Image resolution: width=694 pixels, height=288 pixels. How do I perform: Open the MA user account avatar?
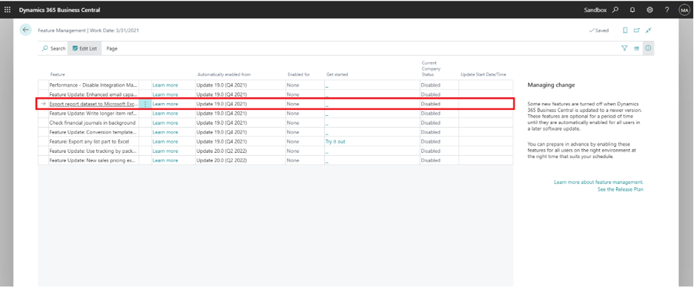click(x=684, y=10)
